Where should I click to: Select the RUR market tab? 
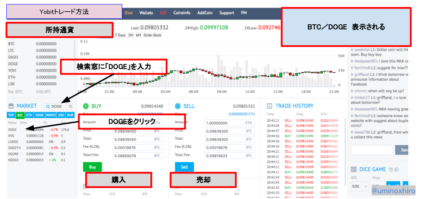[70, 115]
